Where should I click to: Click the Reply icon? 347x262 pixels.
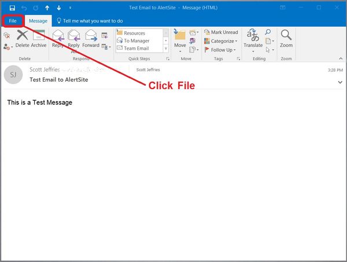[x=58, y=38]
